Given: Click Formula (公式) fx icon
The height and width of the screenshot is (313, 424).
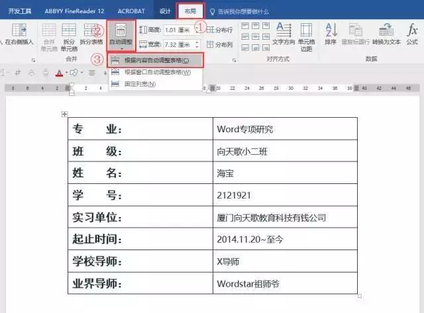Looking at the screenshot, I should pyautogui.click(x=412, y=30).
